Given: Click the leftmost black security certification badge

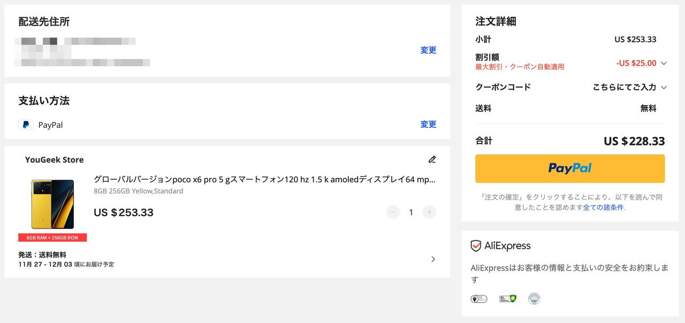Looking at the screenshot, I should point(478,298).
